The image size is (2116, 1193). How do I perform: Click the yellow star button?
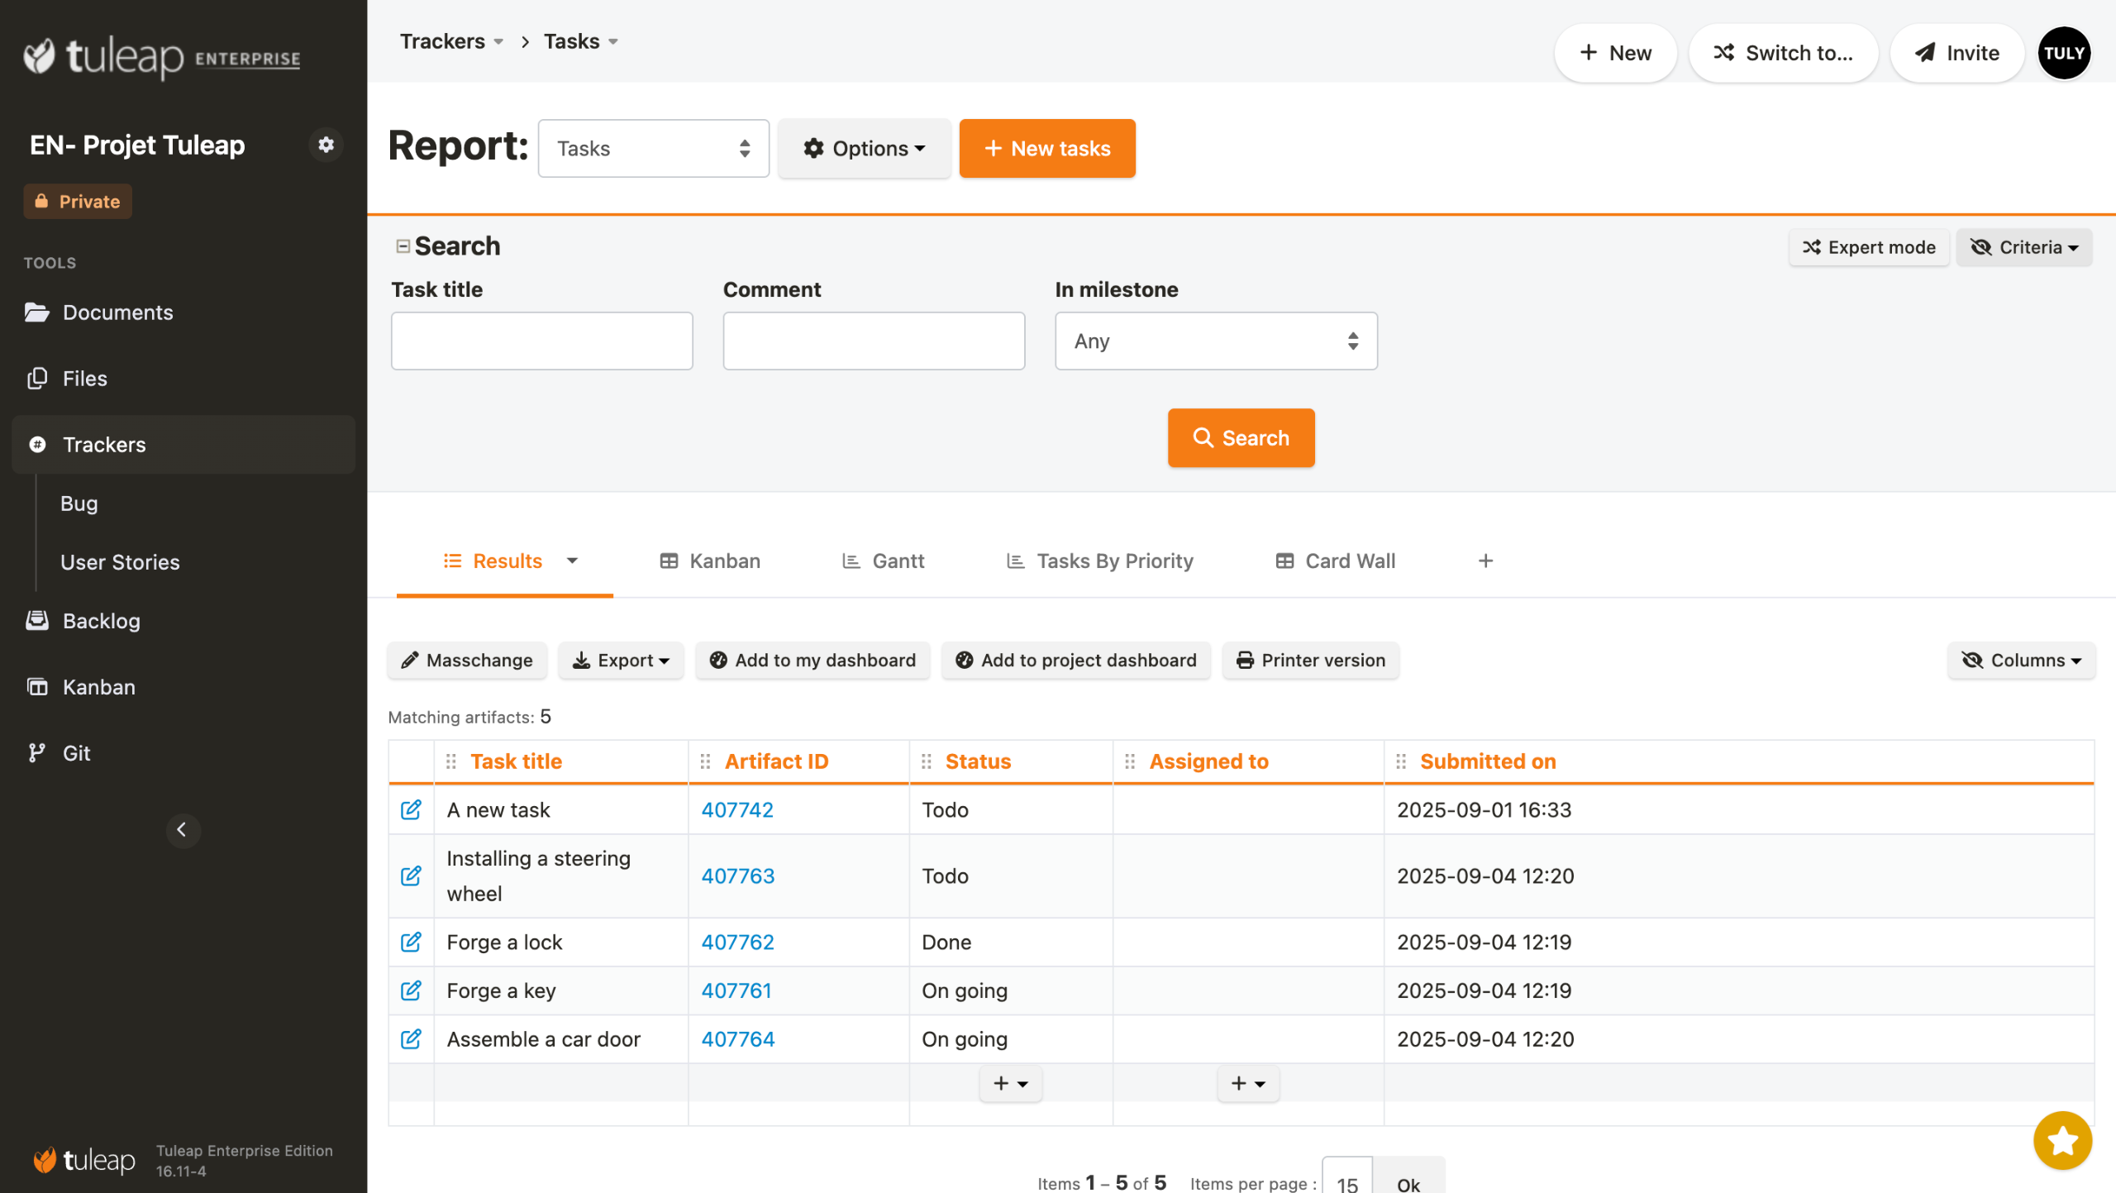(x=2061, y=1140)
